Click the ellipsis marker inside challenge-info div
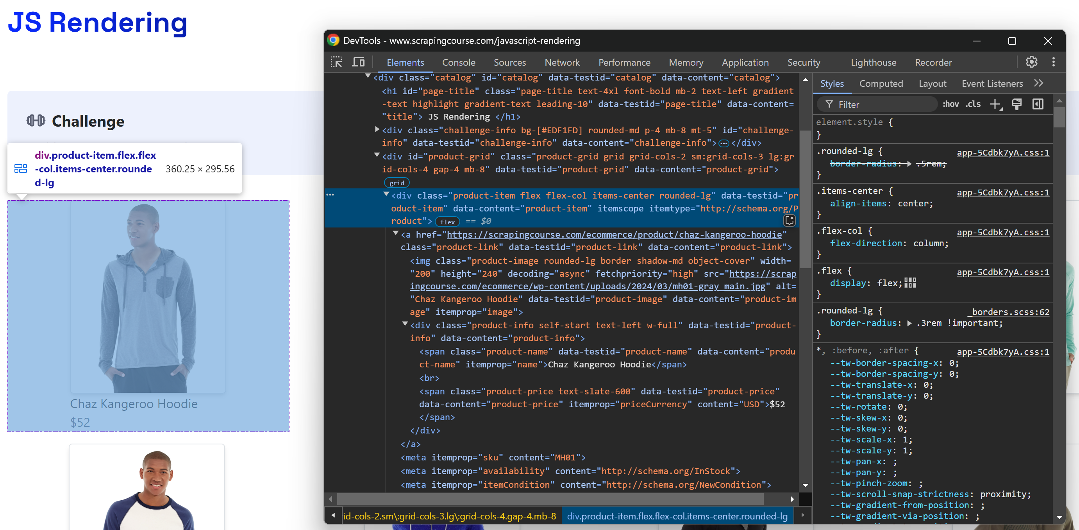 point(724,143)
